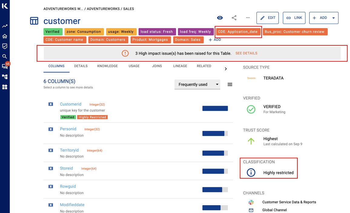Open the shield checkmark governance icon
Screen dimensions: 350x213
coord(5,46)
